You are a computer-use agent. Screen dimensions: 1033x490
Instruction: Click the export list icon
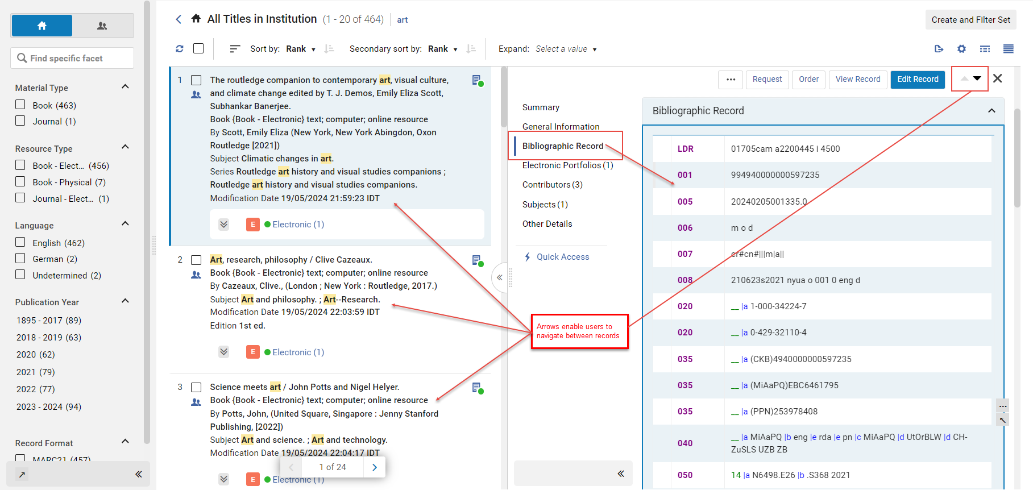[939, 49]
